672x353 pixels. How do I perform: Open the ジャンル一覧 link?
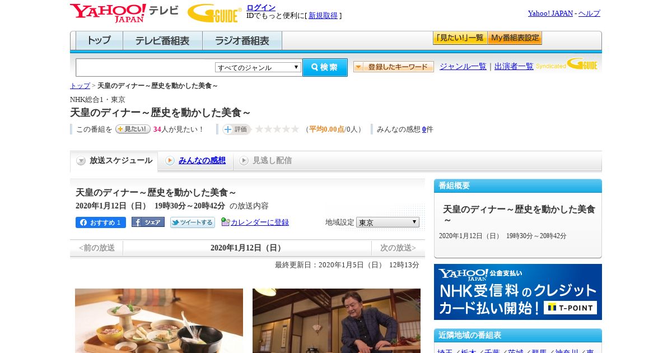pyautogui.click(x=463, y=67)
